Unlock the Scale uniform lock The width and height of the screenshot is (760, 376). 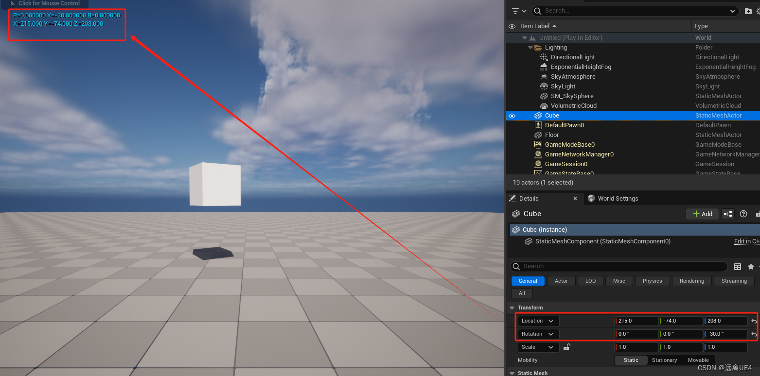click(x=566, y=347)
